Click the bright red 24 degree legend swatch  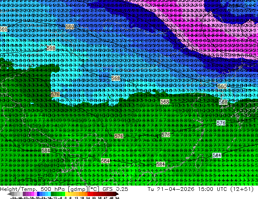coord(89,194)
